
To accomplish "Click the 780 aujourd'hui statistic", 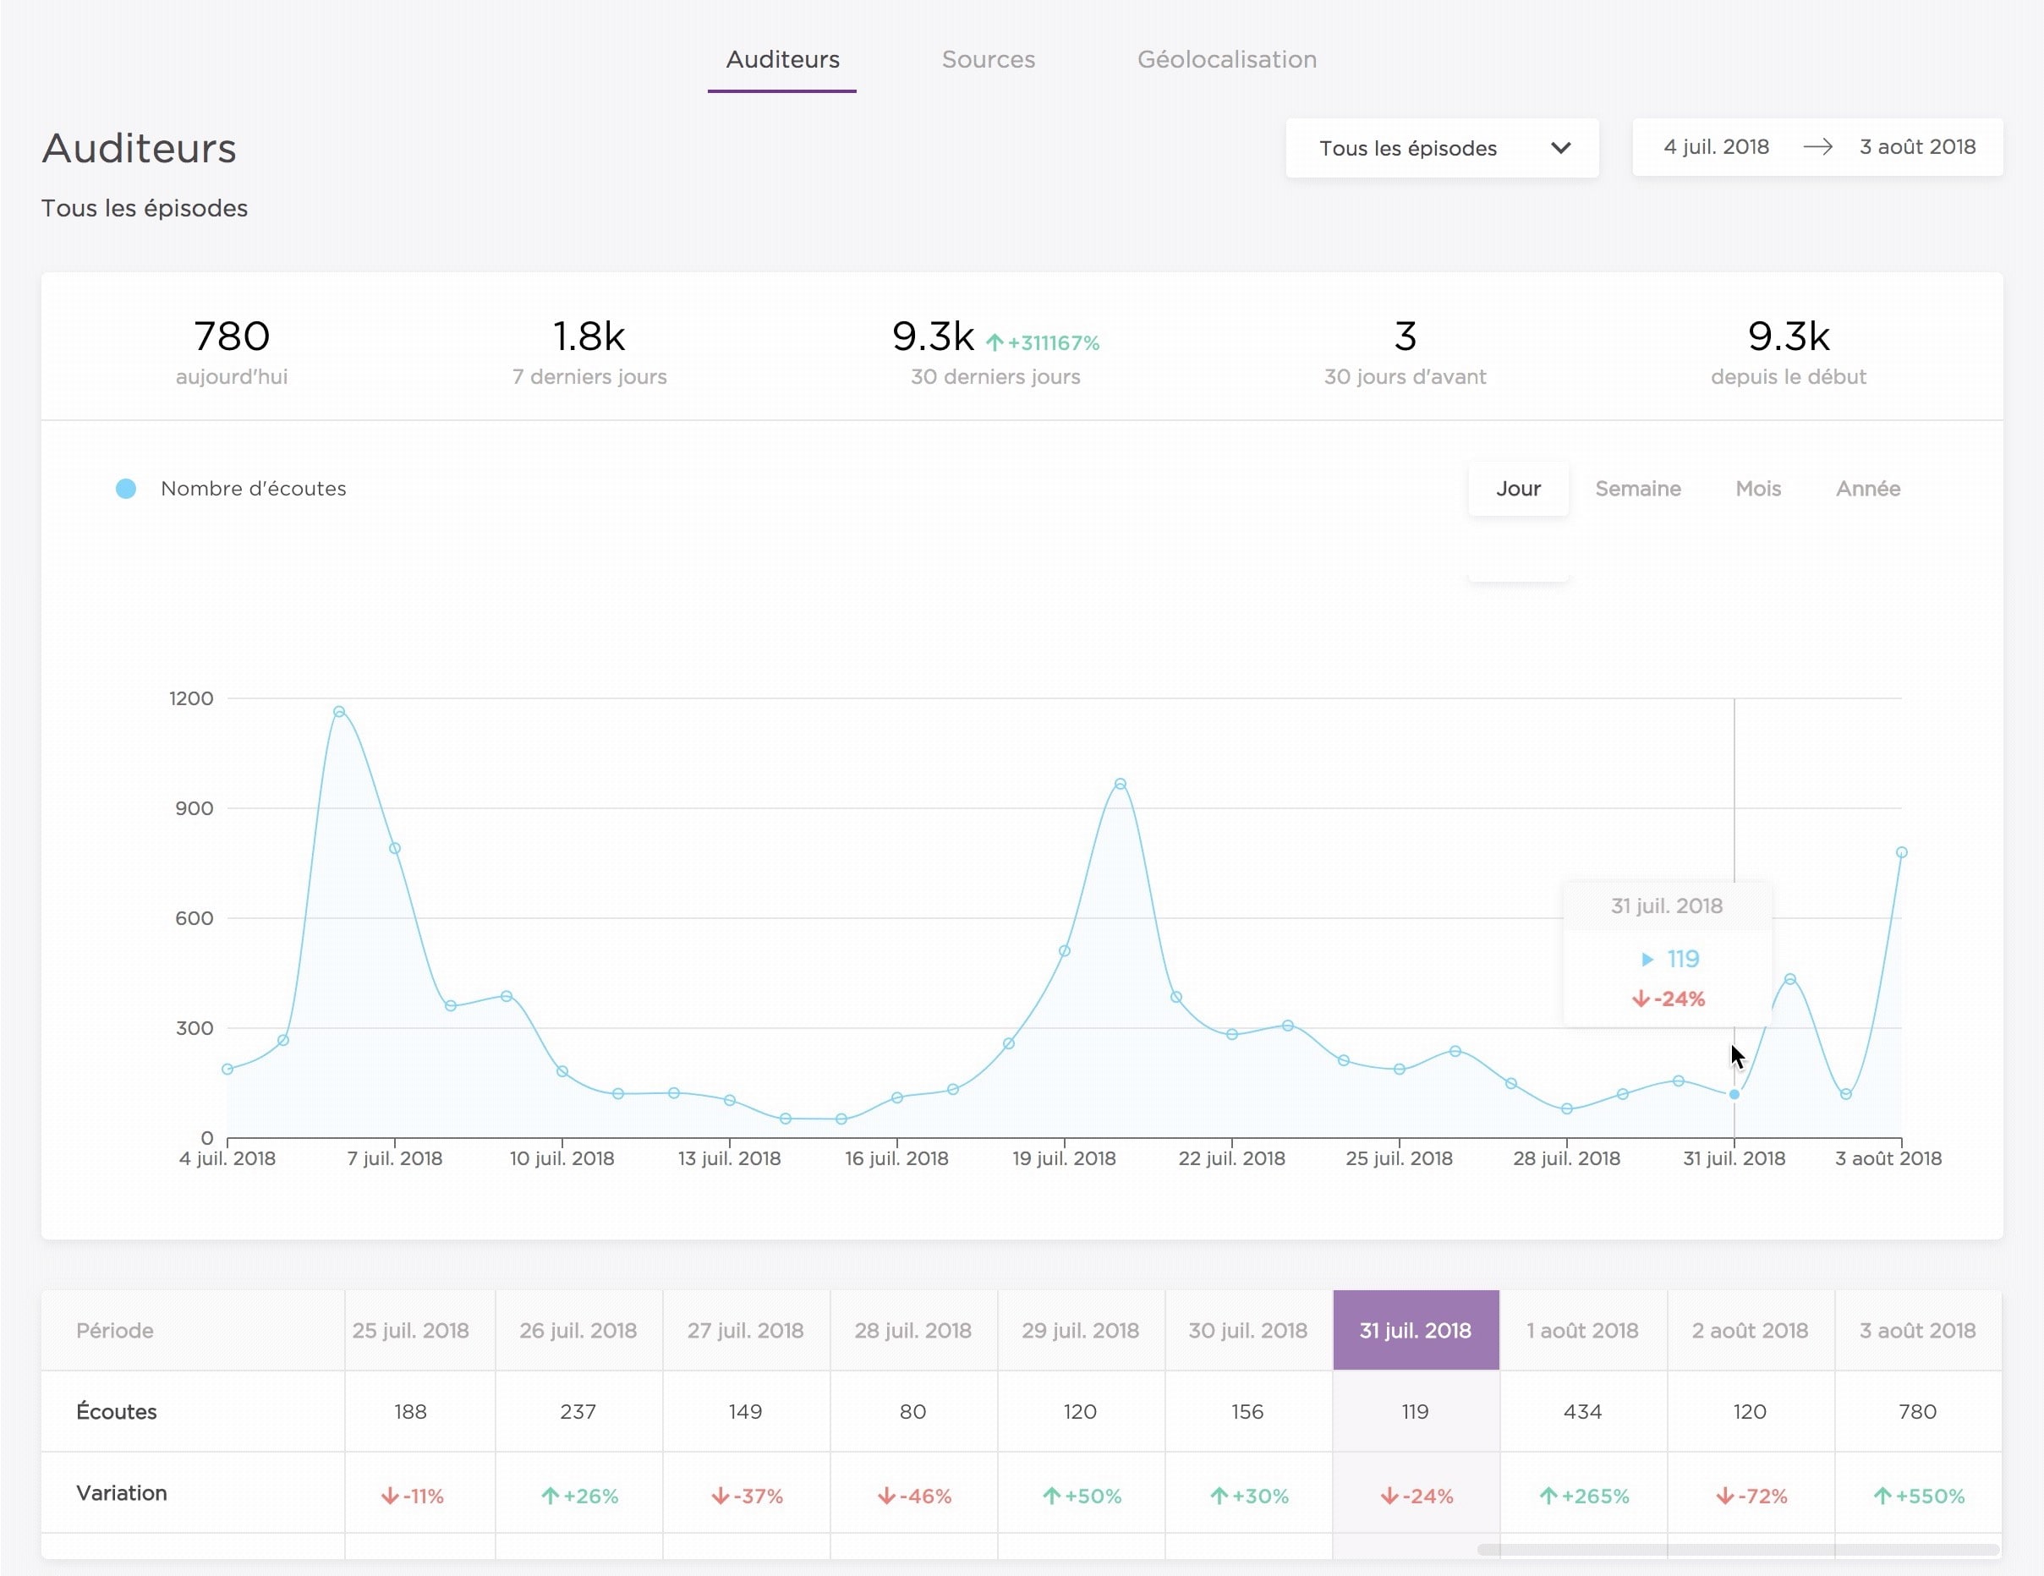I will (231, 351).
